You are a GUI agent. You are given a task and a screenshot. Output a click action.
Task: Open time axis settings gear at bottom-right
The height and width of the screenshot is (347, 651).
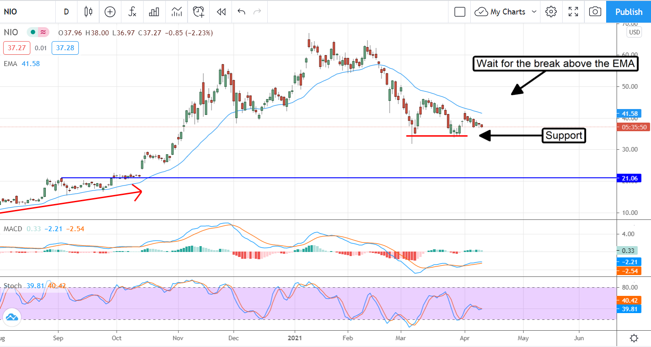tap(634, 338)
